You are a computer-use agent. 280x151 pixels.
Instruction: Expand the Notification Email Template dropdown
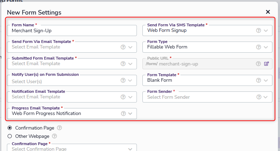coord(130,97)
